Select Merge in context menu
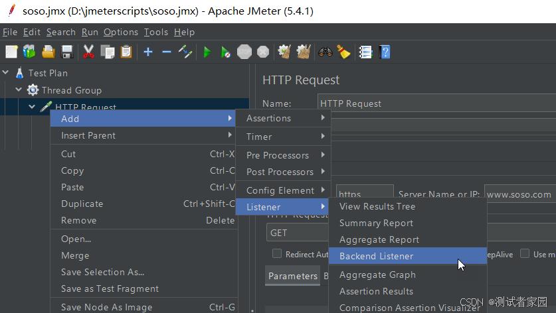The width and height of the screenshot is (556, 313). click(x=143, y=255)
